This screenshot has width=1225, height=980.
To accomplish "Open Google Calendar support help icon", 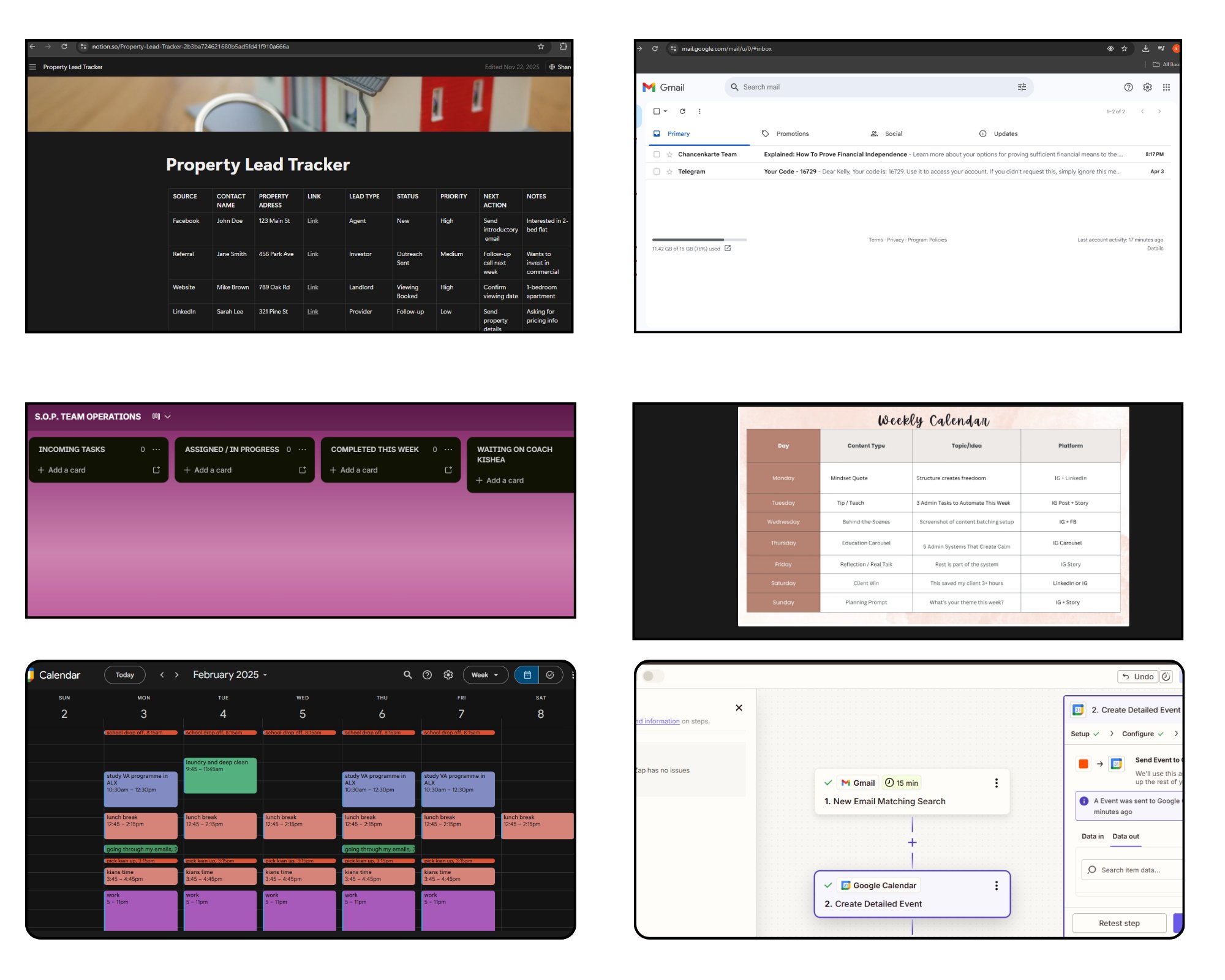I will 428,674.
